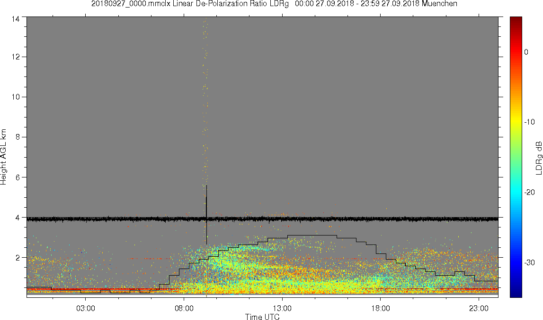
Task: Click the height tick label '12'
Action: coord(16,57)
